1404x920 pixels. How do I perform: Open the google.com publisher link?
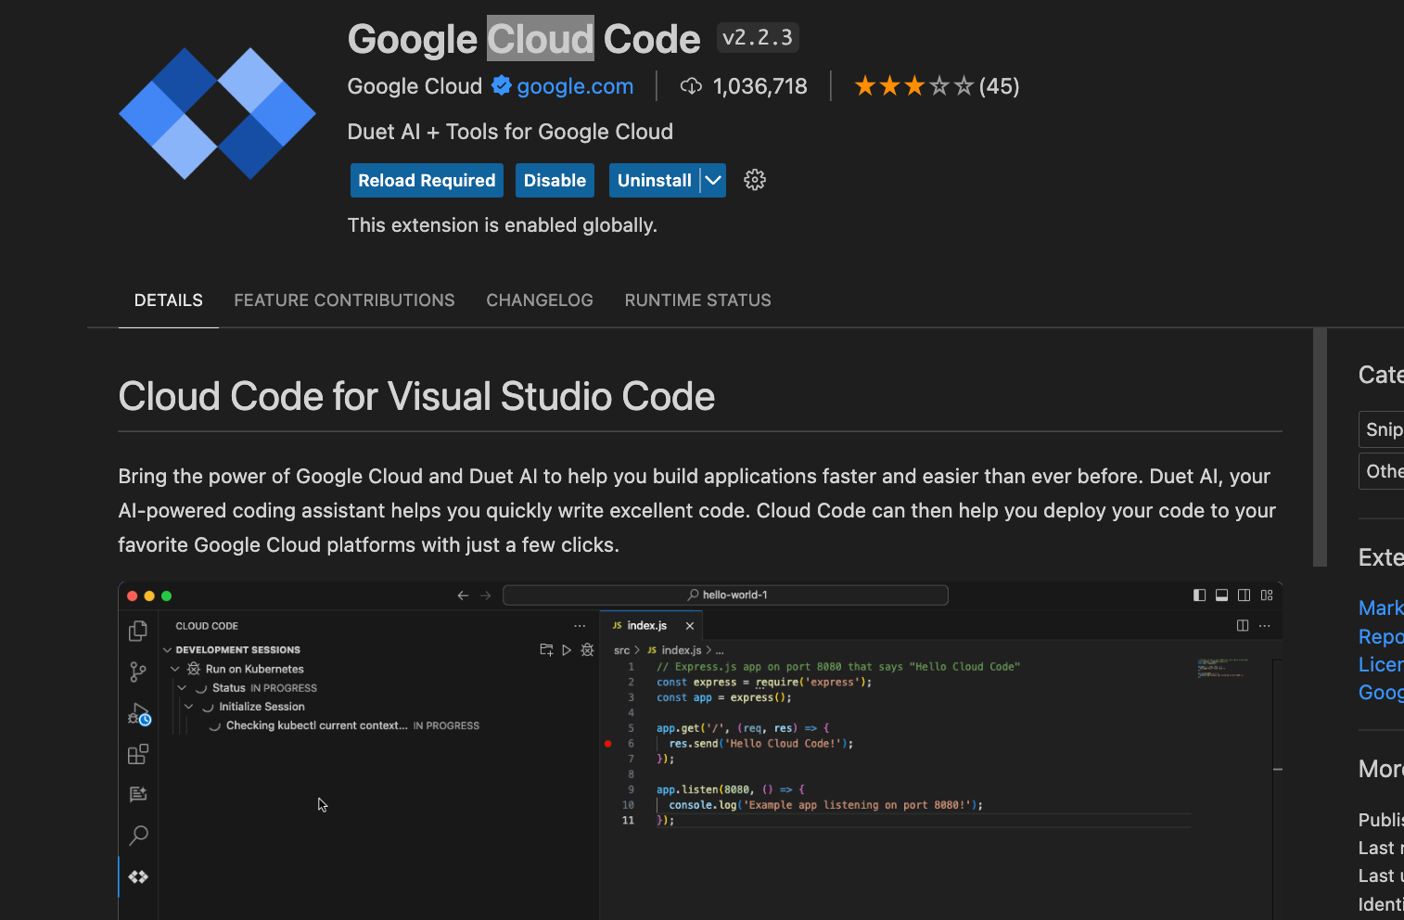click(575, 86)
